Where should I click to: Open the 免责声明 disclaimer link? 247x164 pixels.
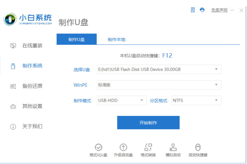click(219, 10)
